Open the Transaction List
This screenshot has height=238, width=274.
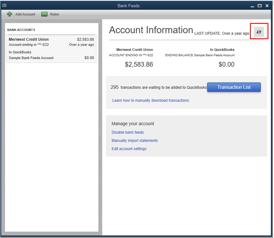[x=234, y=87]
